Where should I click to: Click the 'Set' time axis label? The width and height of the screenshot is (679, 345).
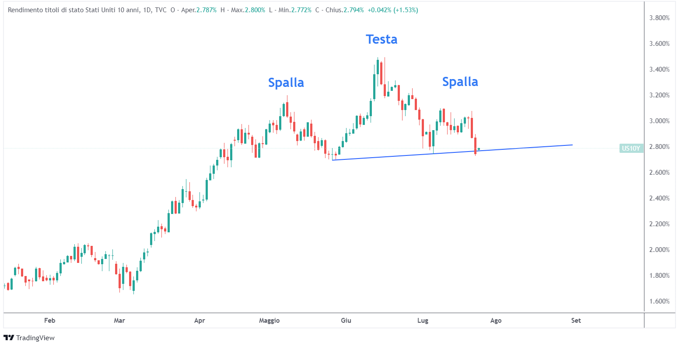pos(576,321)
